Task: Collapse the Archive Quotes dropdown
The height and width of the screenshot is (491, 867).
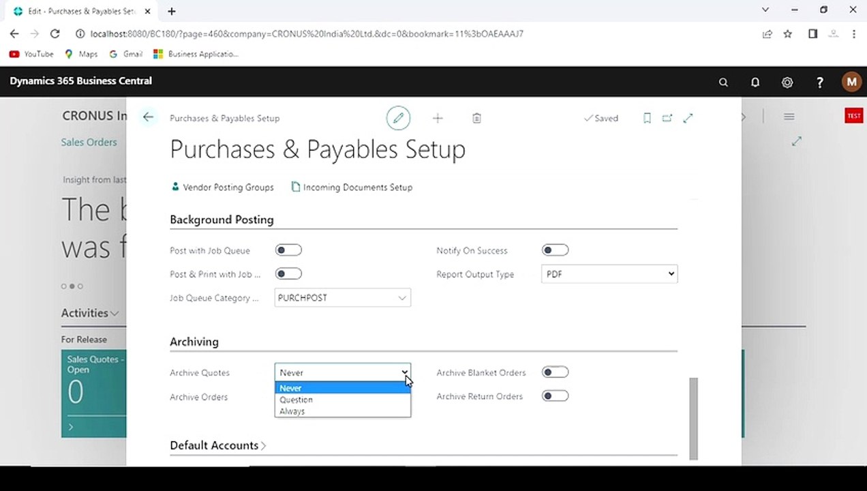Action: click(404, 373)
